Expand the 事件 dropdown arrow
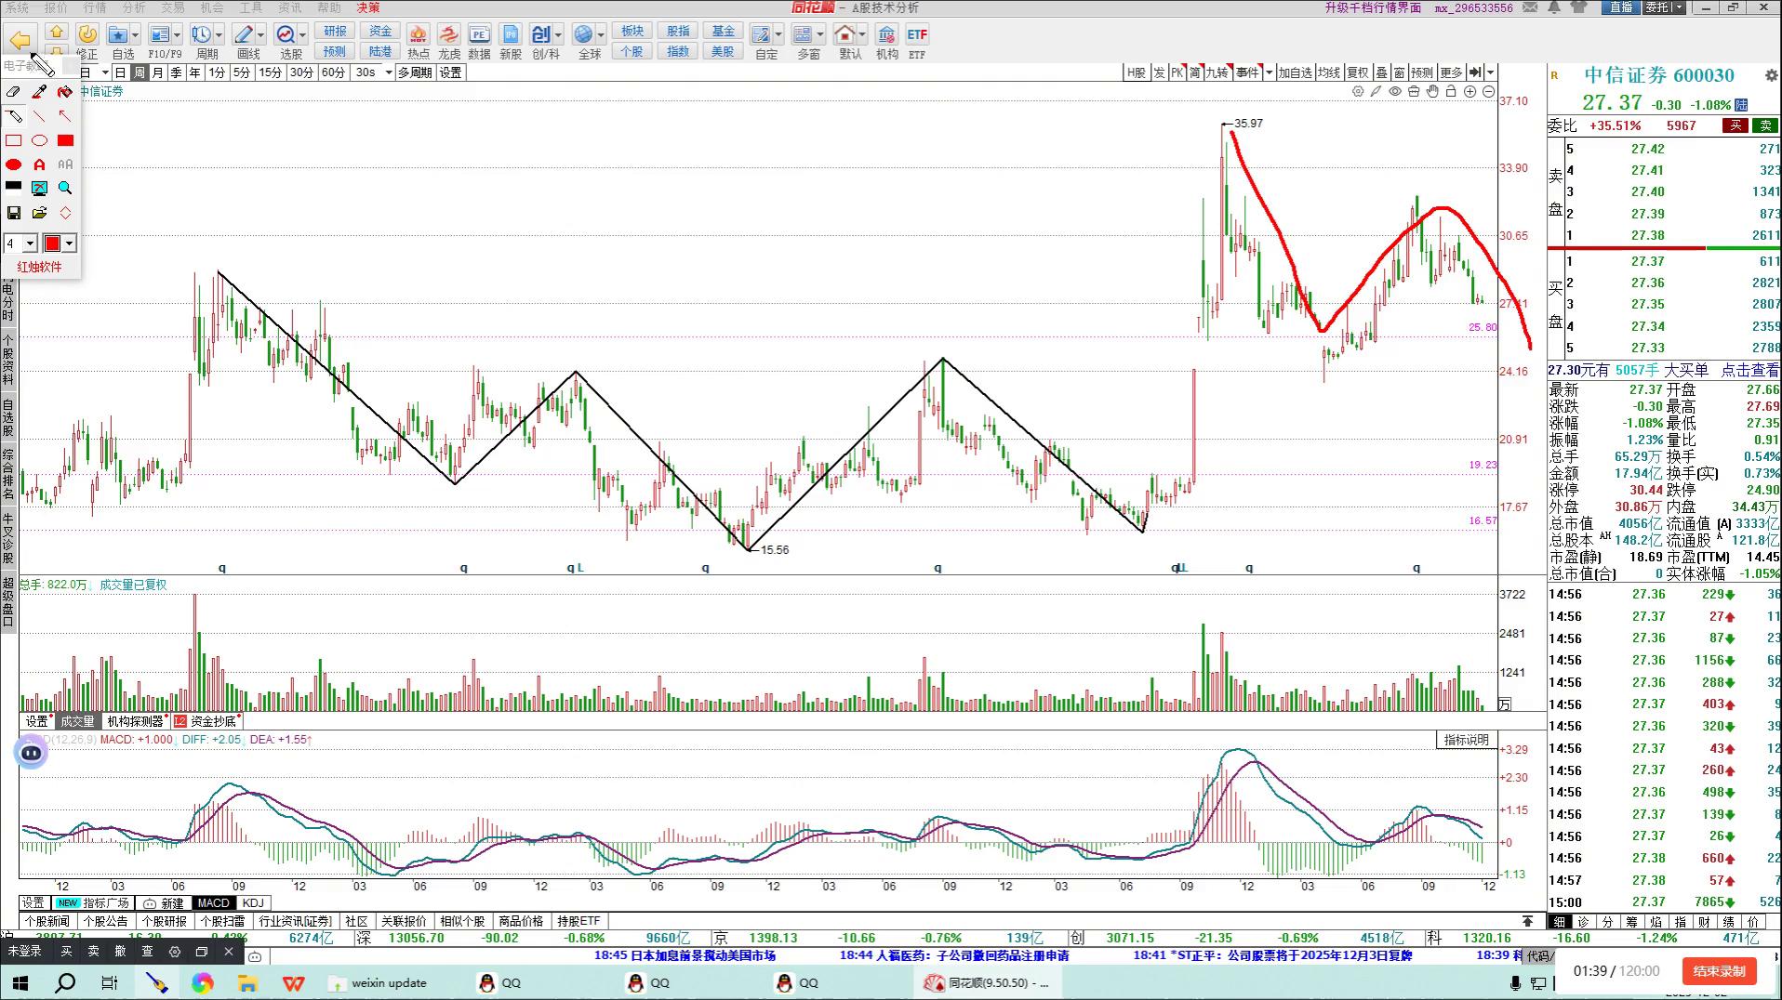Image resolution: width=1782 pixels, height=1000 pixels. (x=1269, y=72)
